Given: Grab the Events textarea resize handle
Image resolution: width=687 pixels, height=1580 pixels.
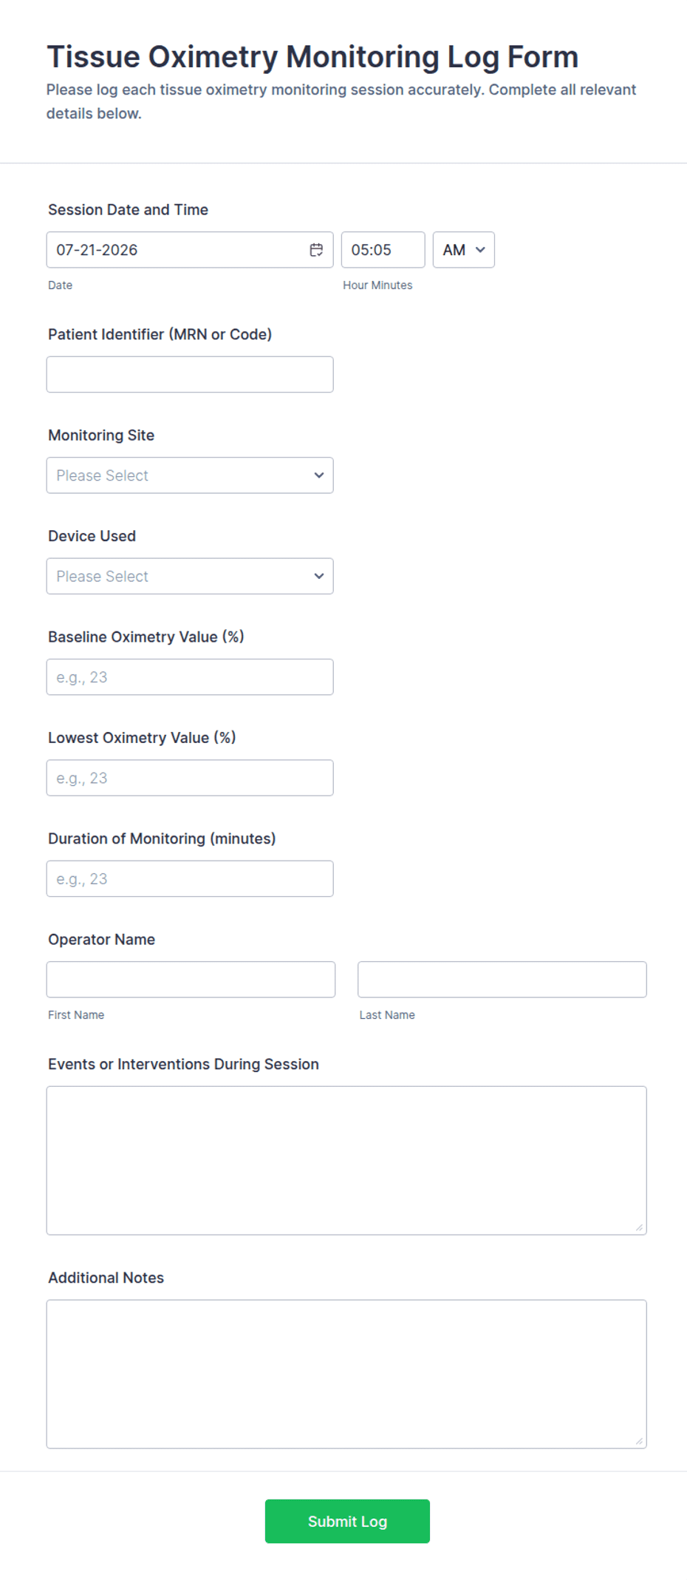Looking at the screenshot, I should pos(639,1227).
